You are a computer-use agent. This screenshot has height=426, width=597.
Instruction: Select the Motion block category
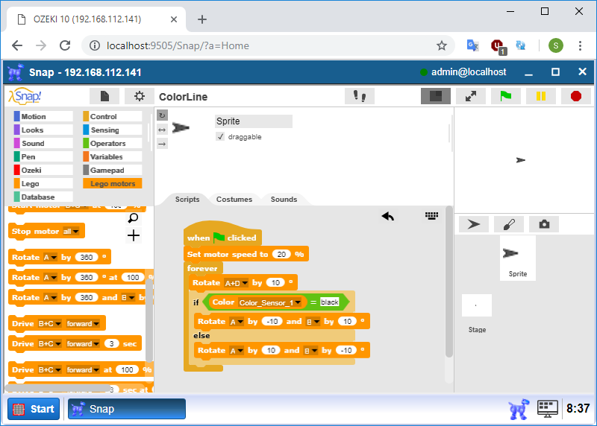pos(43,116)
